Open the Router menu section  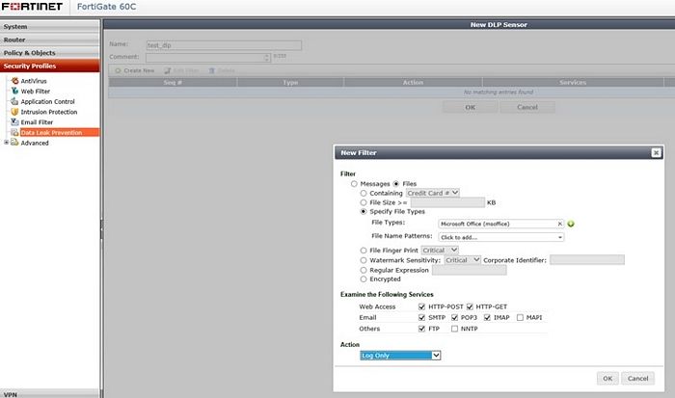(50, 40)
